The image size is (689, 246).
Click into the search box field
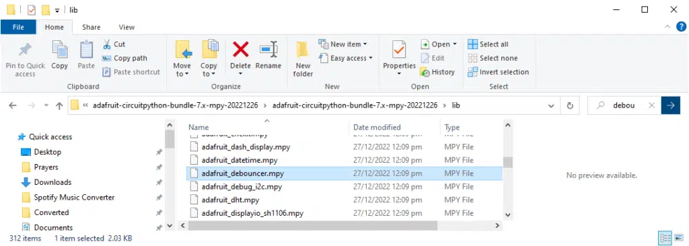623,106
